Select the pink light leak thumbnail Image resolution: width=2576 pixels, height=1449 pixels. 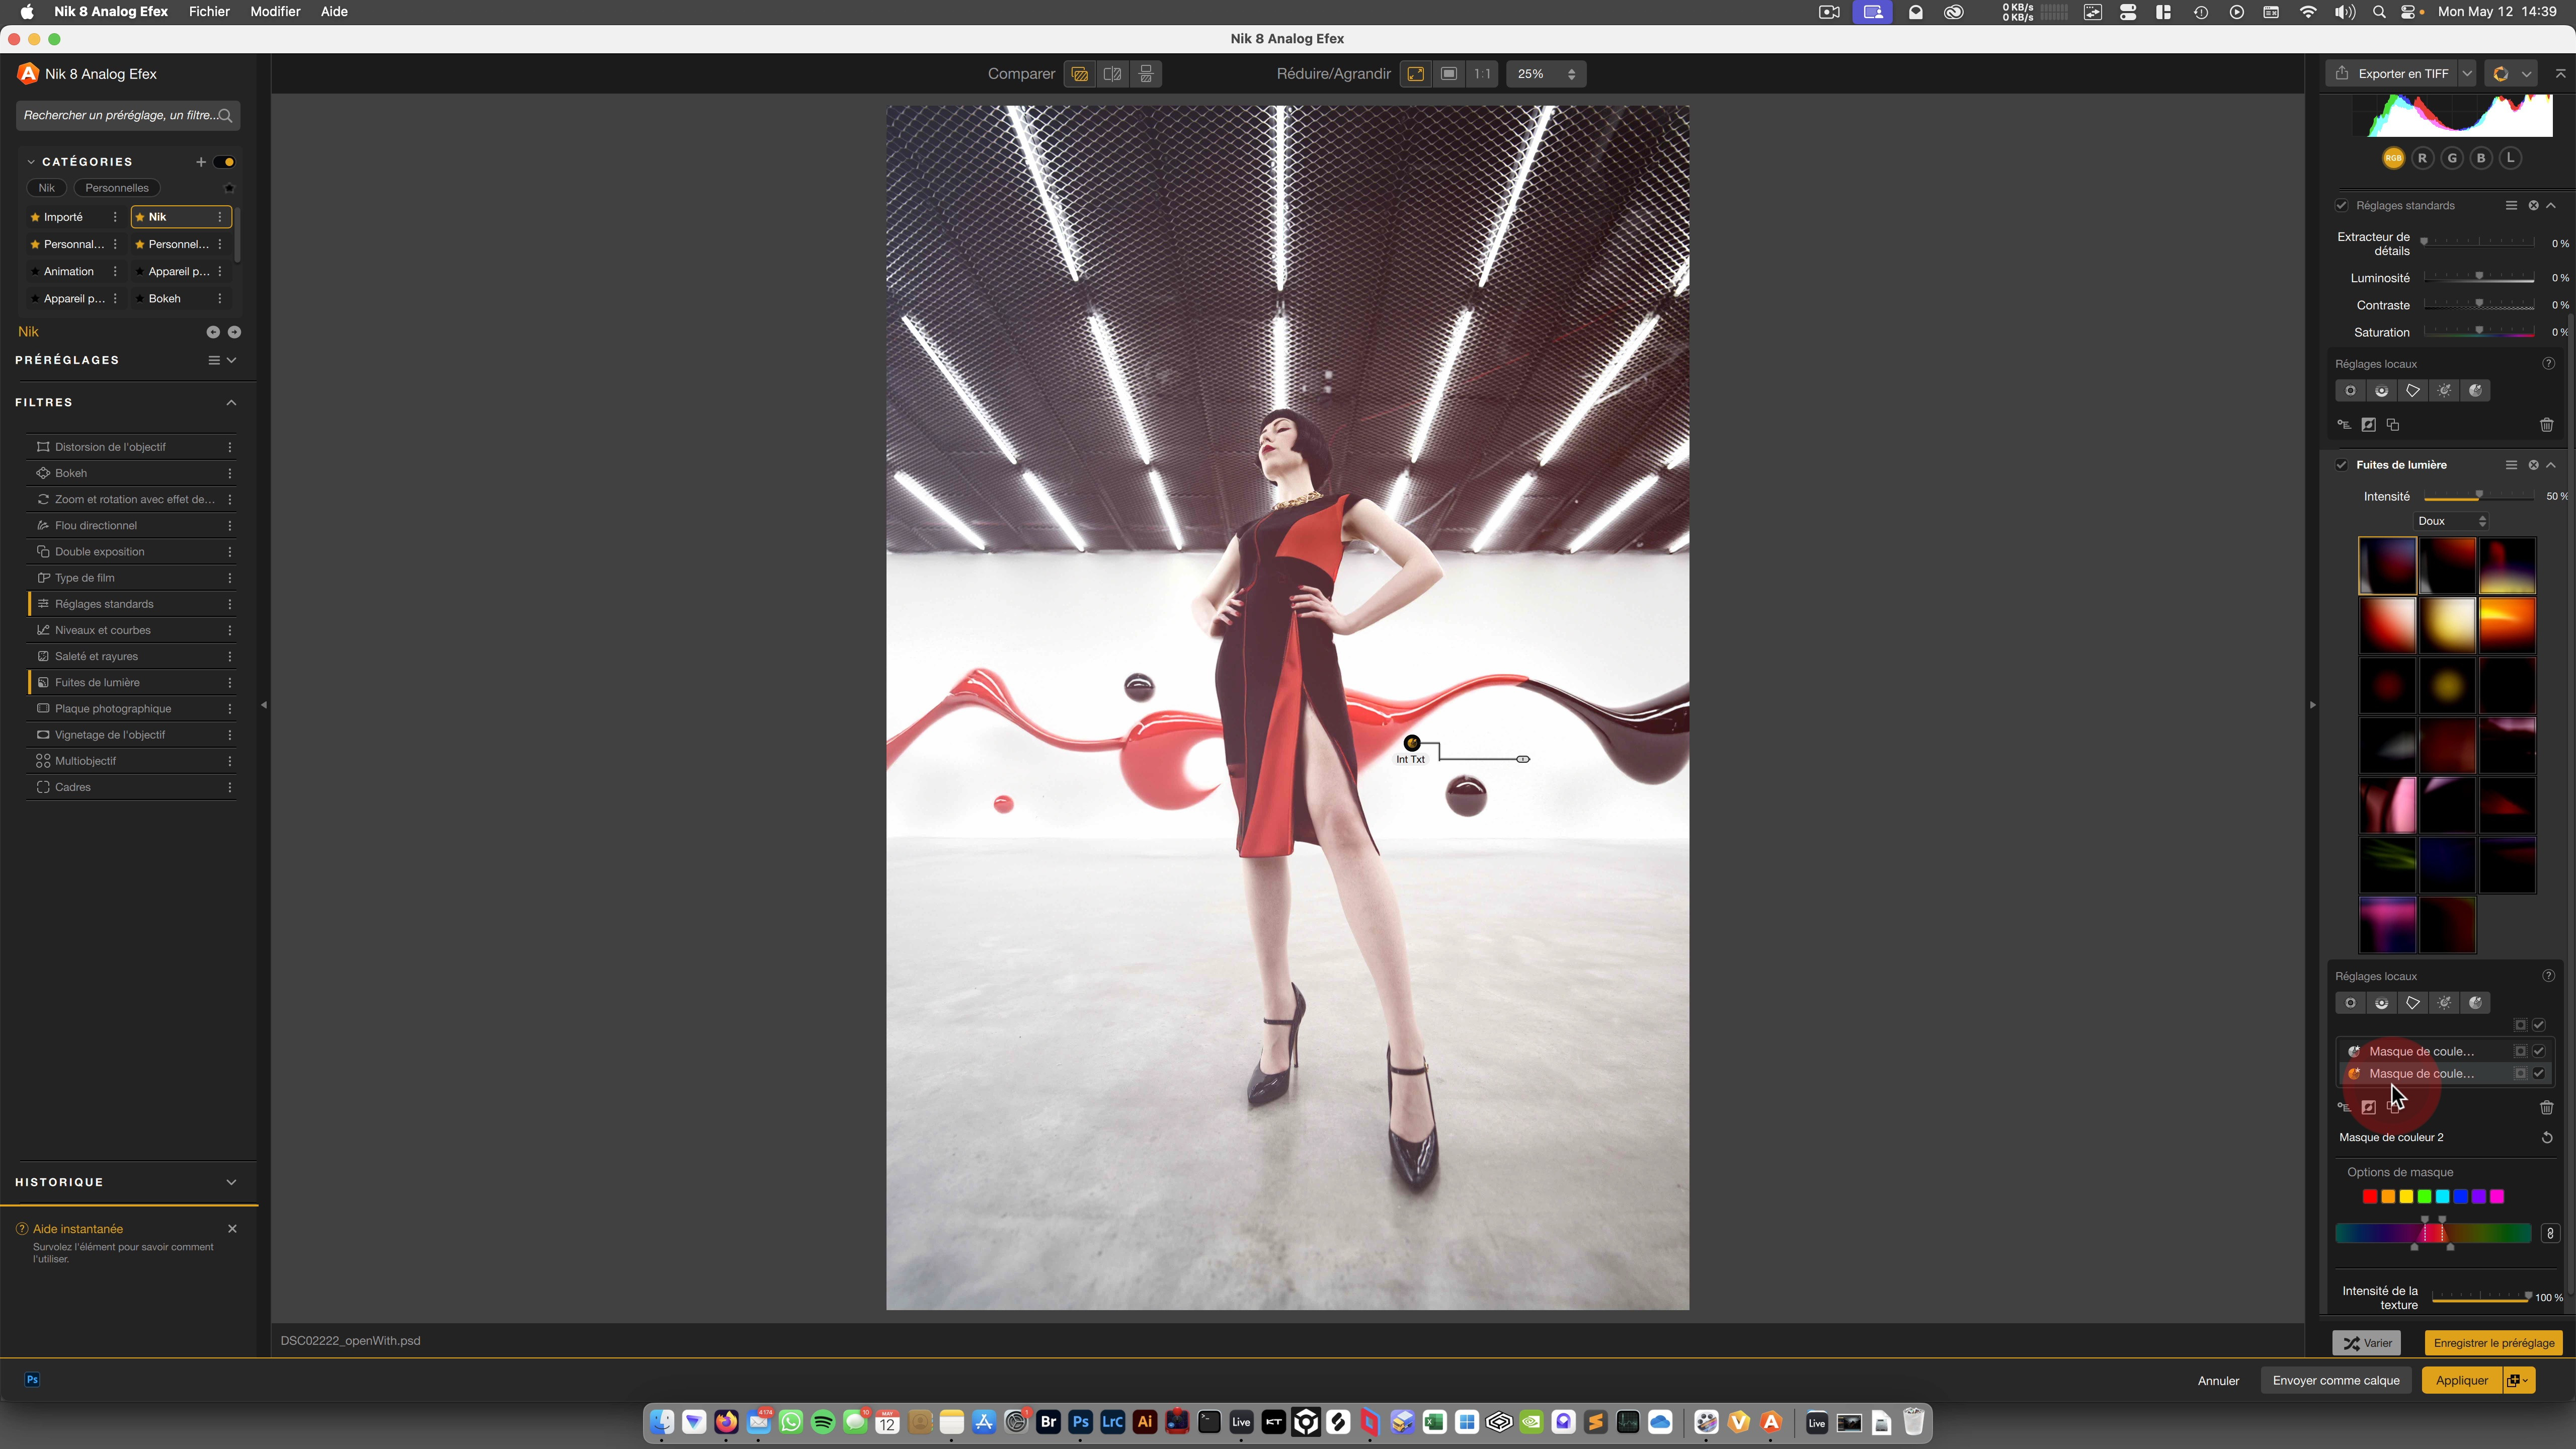[x=2387, y=806]
